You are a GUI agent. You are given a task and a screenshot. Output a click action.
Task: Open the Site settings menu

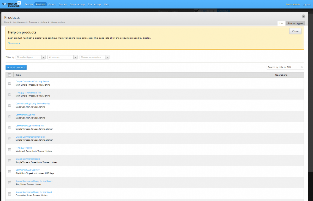pos(94,4)
